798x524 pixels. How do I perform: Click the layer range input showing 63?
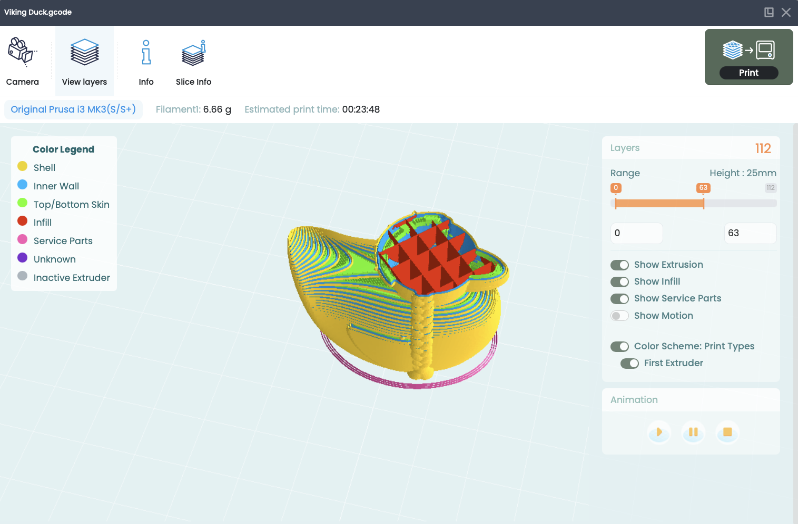(750, 233)
